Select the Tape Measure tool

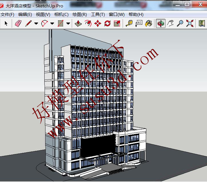tap(129, 23)
